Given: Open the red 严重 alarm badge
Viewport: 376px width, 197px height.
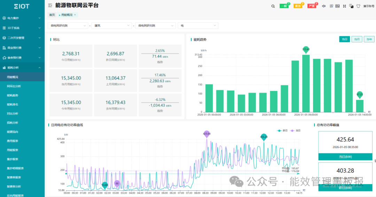Looking at the screenshot, I should pyautogui.click(x=312, y=6).
